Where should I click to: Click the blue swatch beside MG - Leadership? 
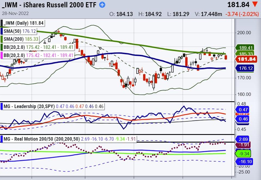[x=2, y=106]
